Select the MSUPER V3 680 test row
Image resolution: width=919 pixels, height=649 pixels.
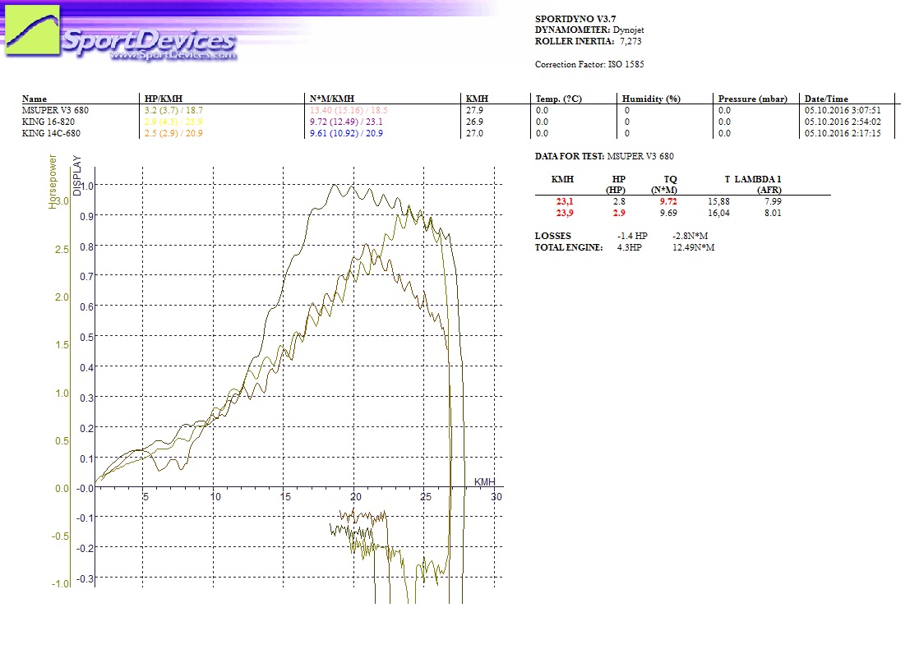(54, 109)
